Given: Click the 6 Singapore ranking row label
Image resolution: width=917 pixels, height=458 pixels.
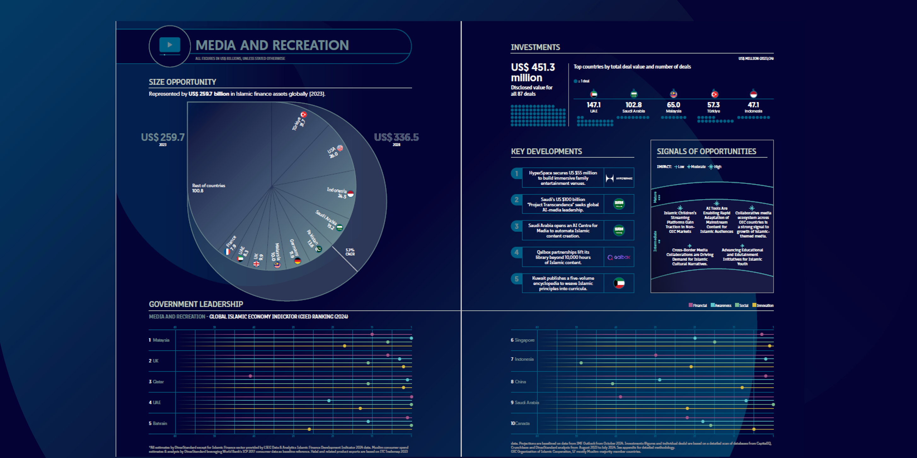Looking at the screenshot, I should pos(522,340).
